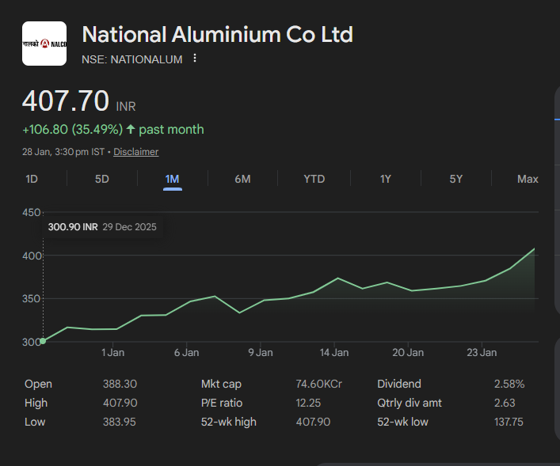This screenshot has height=466, width=560.
Task: Select the 1Y time range tab
Action: [x=385, y=179]
